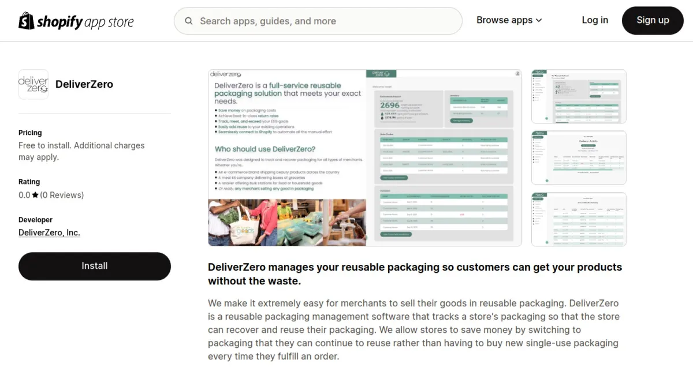Focus the search apps, guides, and more field

(x=318, y=21)
